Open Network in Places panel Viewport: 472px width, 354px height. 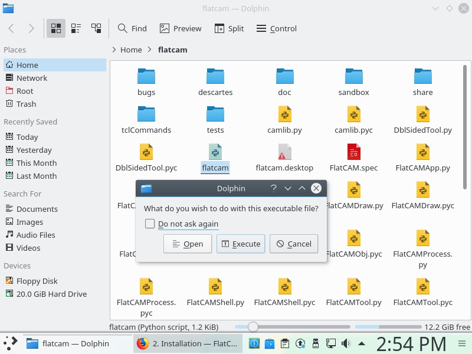click(x=55, y=78)
